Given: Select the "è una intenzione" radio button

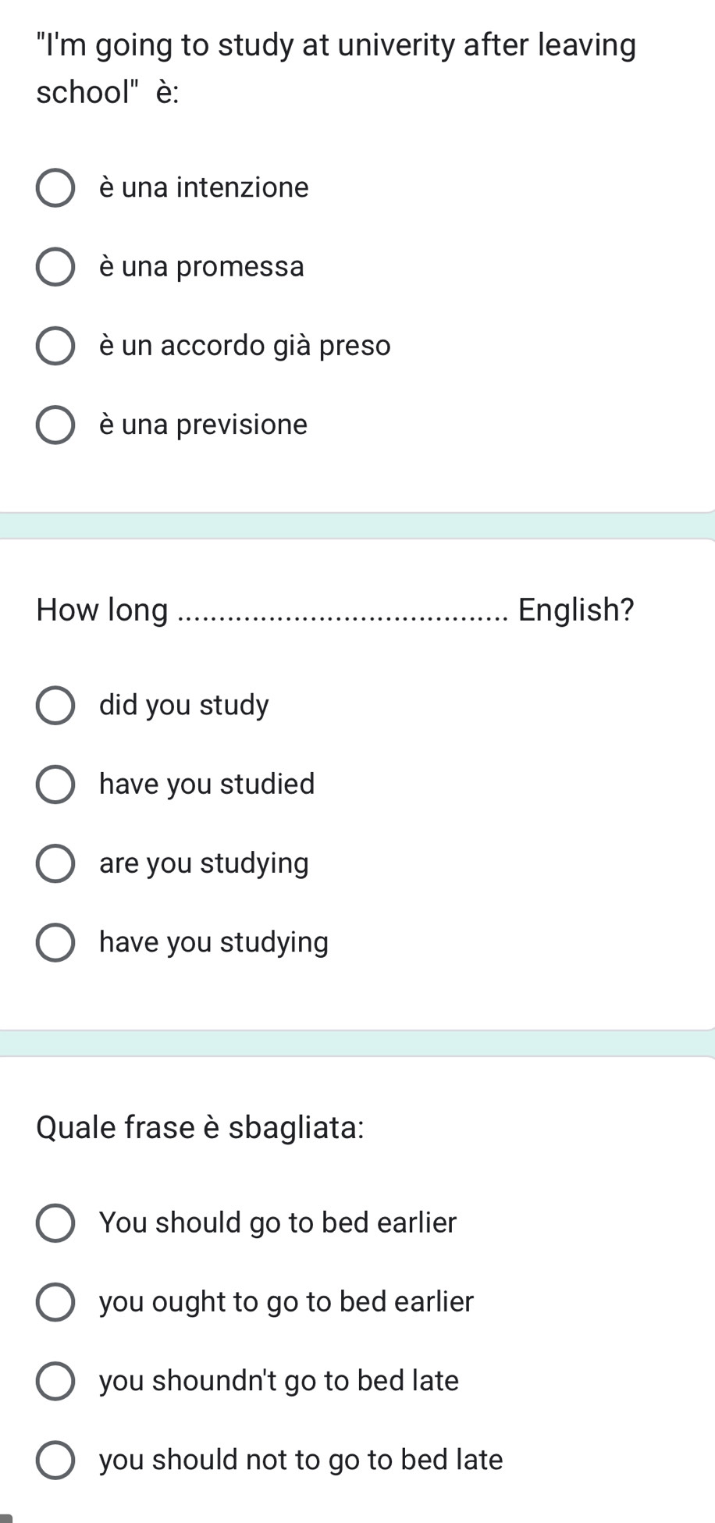Looking at the screenshot, I should point(55,188).
